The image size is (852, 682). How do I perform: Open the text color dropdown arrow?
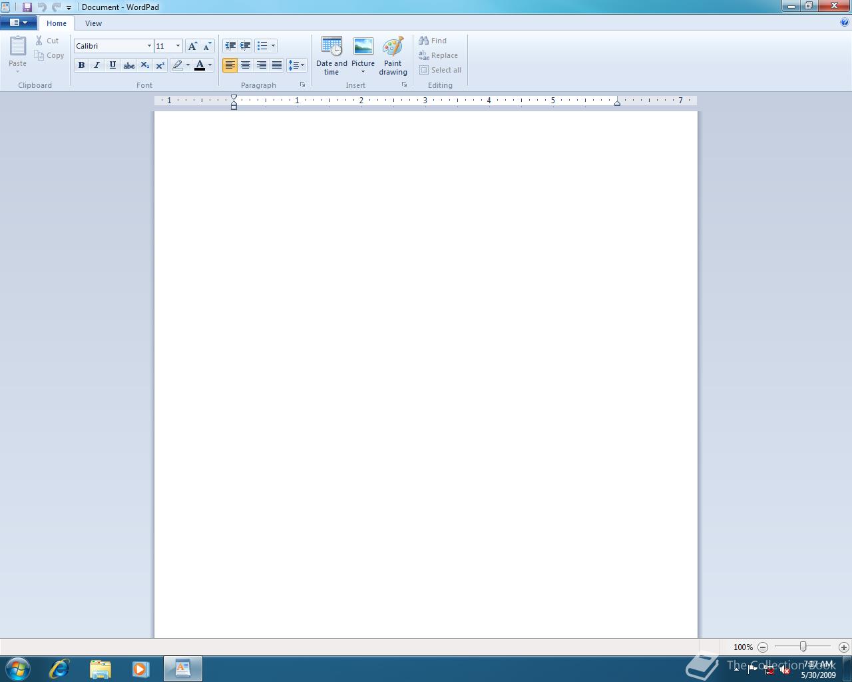pos(210,65)
